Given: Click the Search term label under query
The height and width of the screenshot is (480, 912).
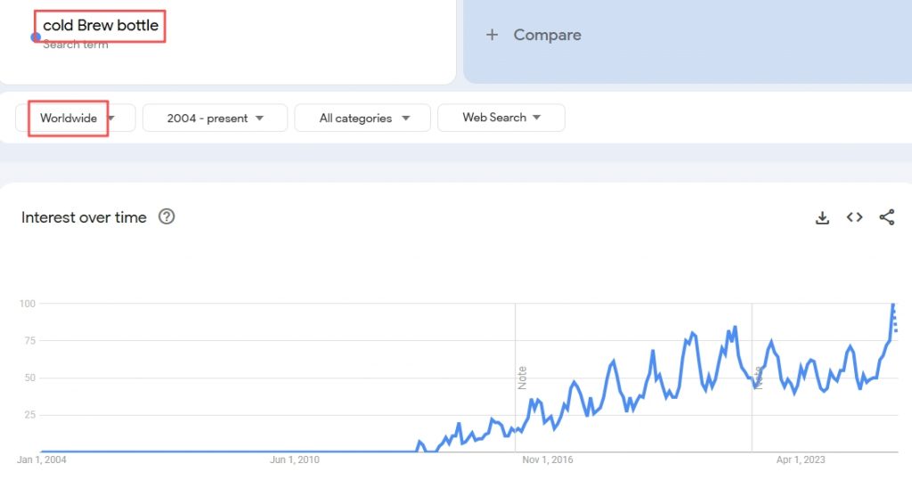Looking at the screenshot, I should (x=76, y=45).
